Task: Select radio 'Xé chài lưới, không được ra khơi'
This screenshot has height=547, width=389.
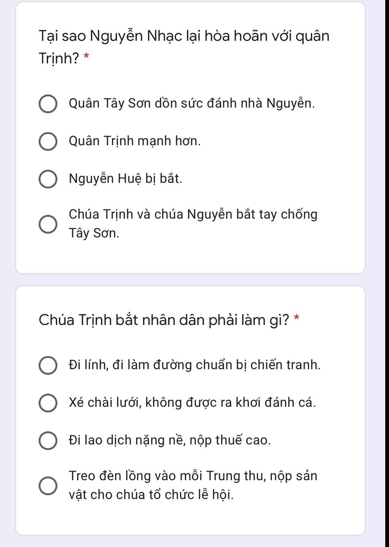Action: [48, 403]
